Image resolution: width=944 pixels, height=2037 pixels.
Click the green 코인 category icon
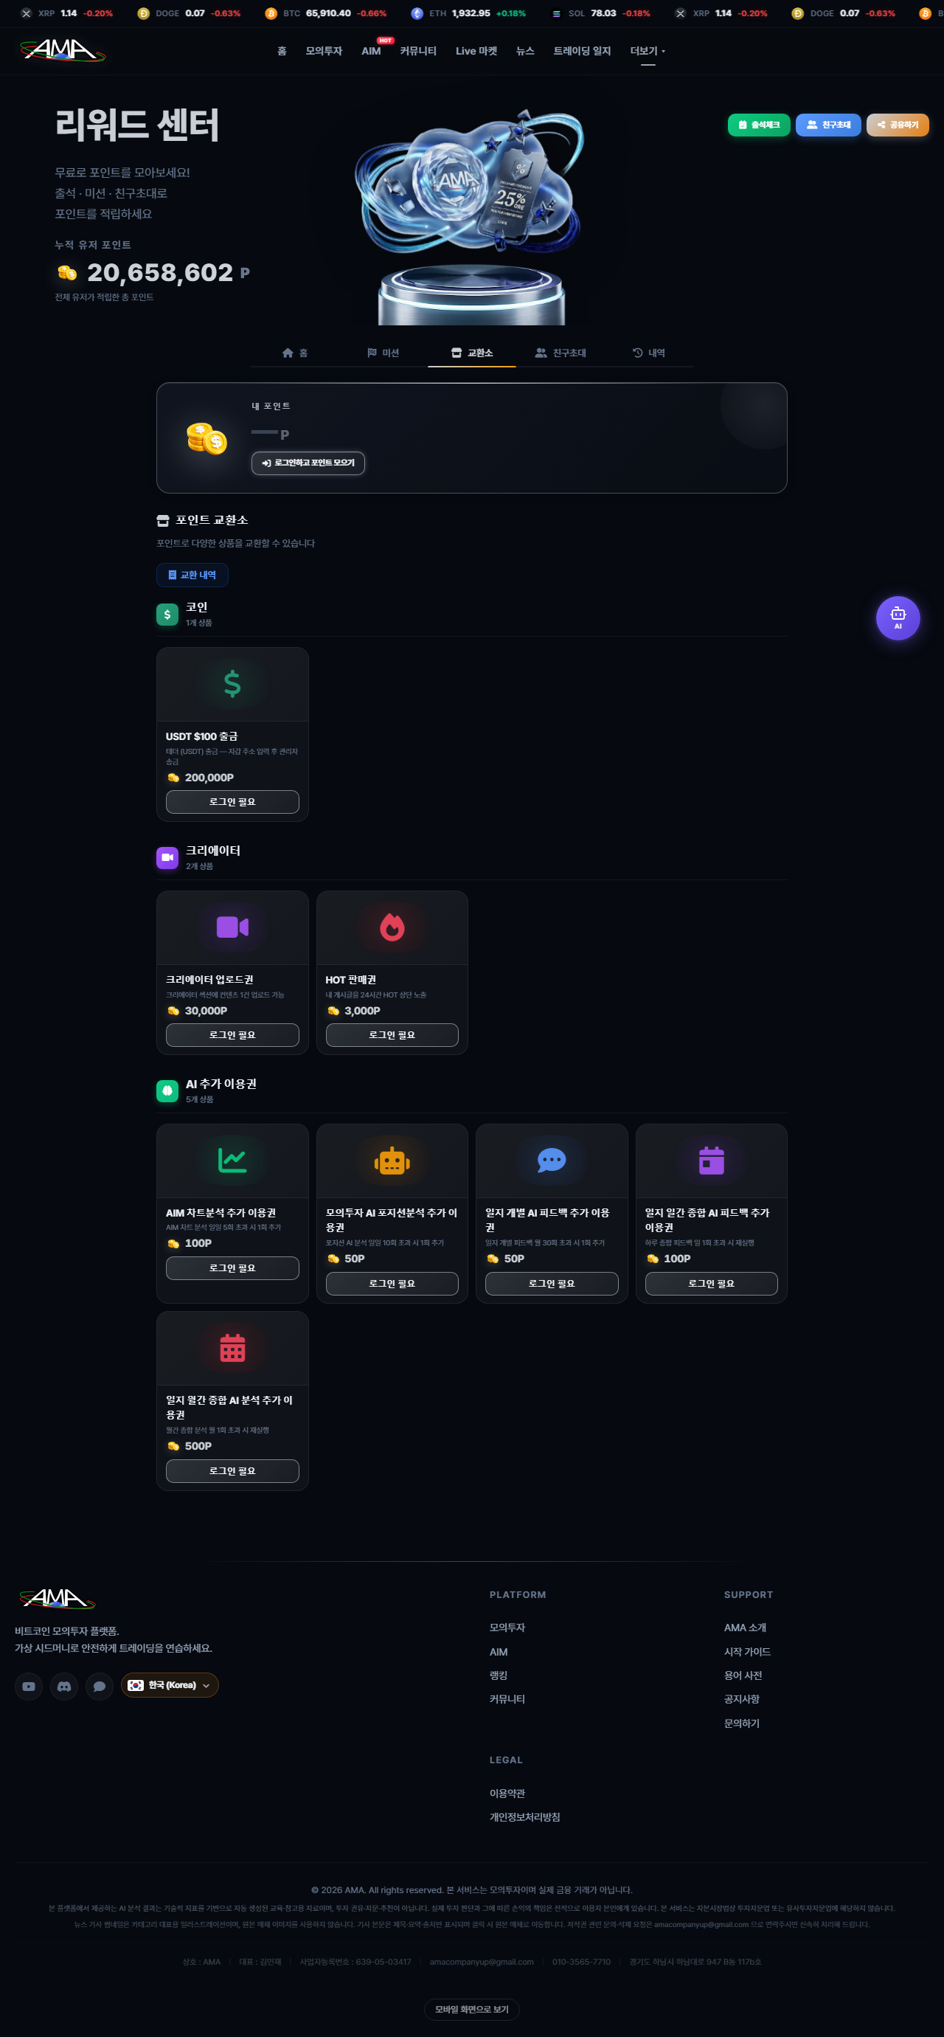tap(167, 615)
